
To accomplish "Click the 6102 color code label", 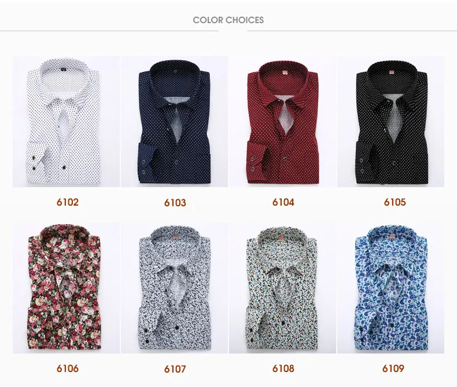I will point(68,202).
